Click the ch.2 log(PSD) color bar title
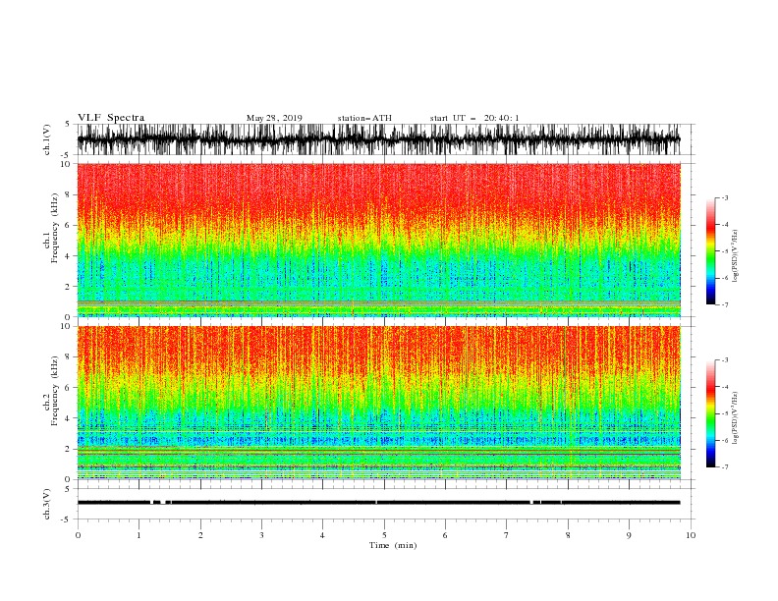The height and width of the screenshot is (601, 778). pyautogui.click(x=736, y=417)
